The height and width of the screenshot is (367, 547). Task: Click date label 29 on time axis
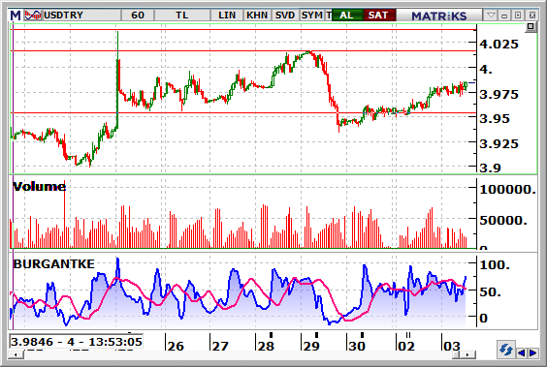click(x=311, y=346)
